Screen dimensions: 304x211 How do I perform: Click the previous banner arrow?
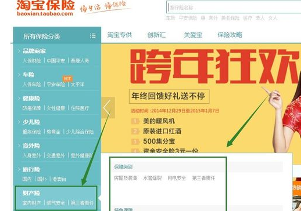pos(108,108)
